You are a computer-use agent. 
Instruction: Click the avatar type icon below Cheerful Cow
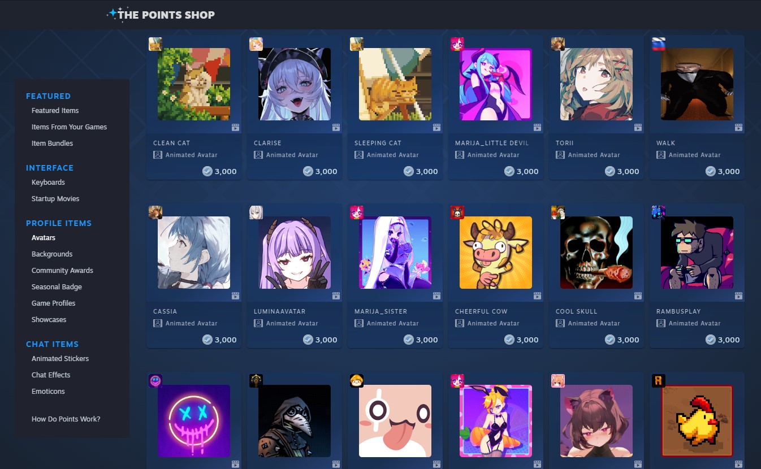[x=459, y=323]
